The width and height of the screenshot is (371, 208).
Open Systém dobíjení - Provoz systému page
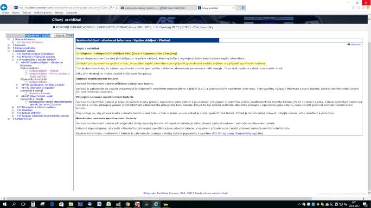pos(45,74)
